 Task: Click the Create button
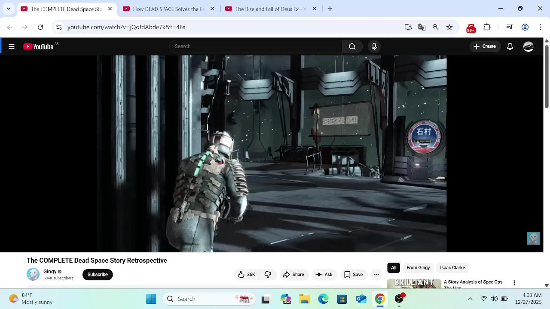(485, 46)
